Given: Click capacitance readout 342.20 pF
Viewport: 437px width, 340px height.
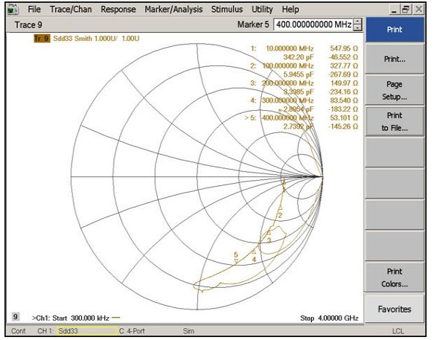Looking at the screenshot, I should coord(299,57).
